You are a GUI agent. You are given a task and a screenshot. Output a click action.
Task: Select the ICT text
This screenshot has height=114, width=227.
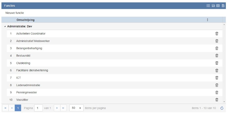pyautogui.click(x=19, y=78)
